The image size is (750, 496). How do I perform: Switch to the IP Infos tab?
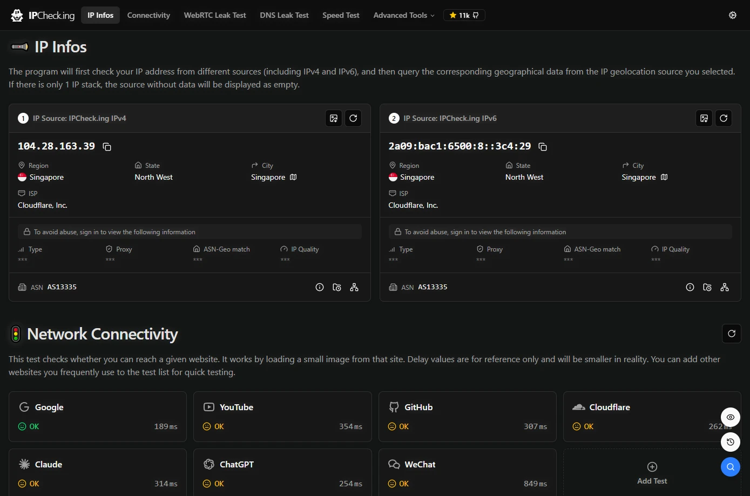100,15
